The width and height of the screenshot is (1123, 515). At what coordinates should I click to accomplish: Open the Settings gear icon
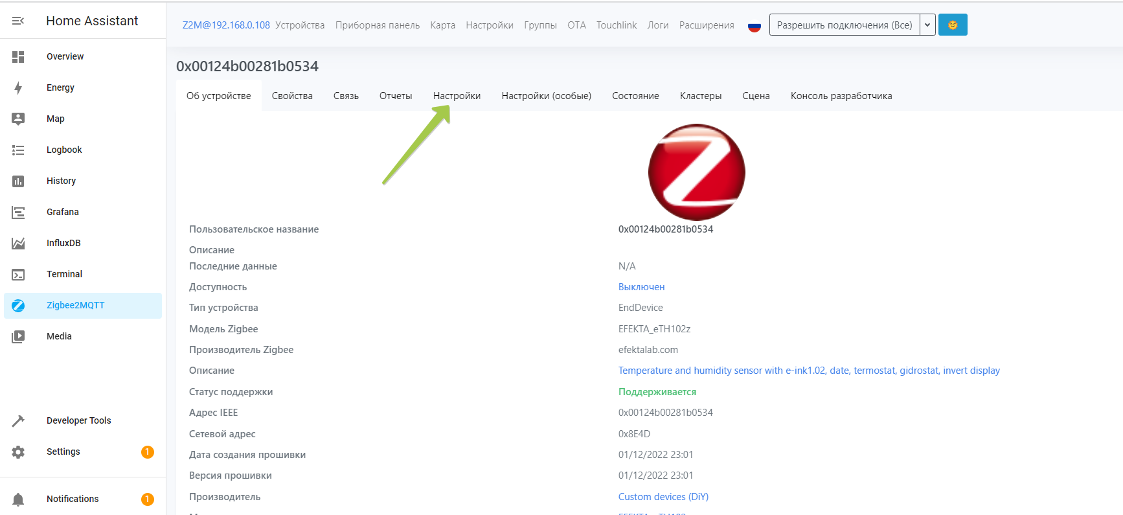pyautogui.click(x=18, y=452)
